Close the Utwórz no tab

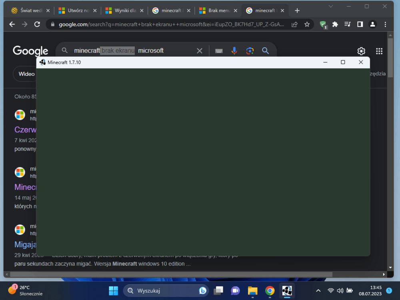point(95,11)
